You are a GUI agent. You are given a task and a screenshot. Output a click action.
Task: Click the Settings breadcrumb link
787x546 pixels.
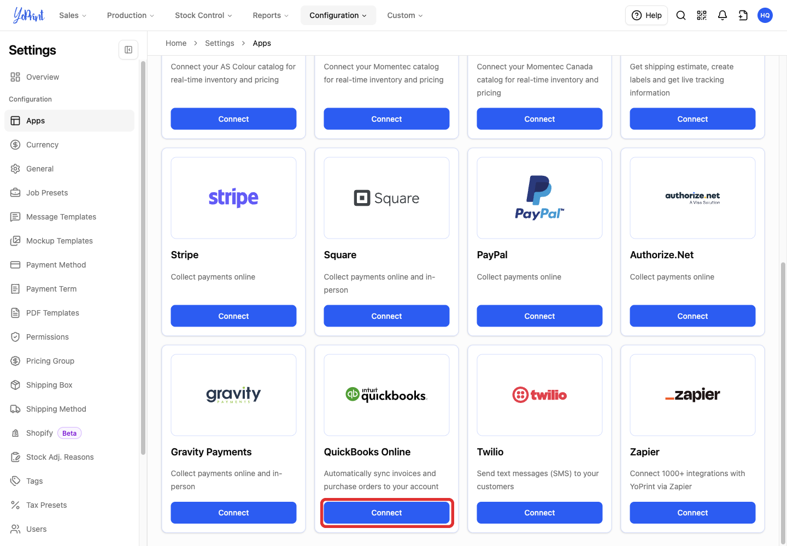(220, 43)
